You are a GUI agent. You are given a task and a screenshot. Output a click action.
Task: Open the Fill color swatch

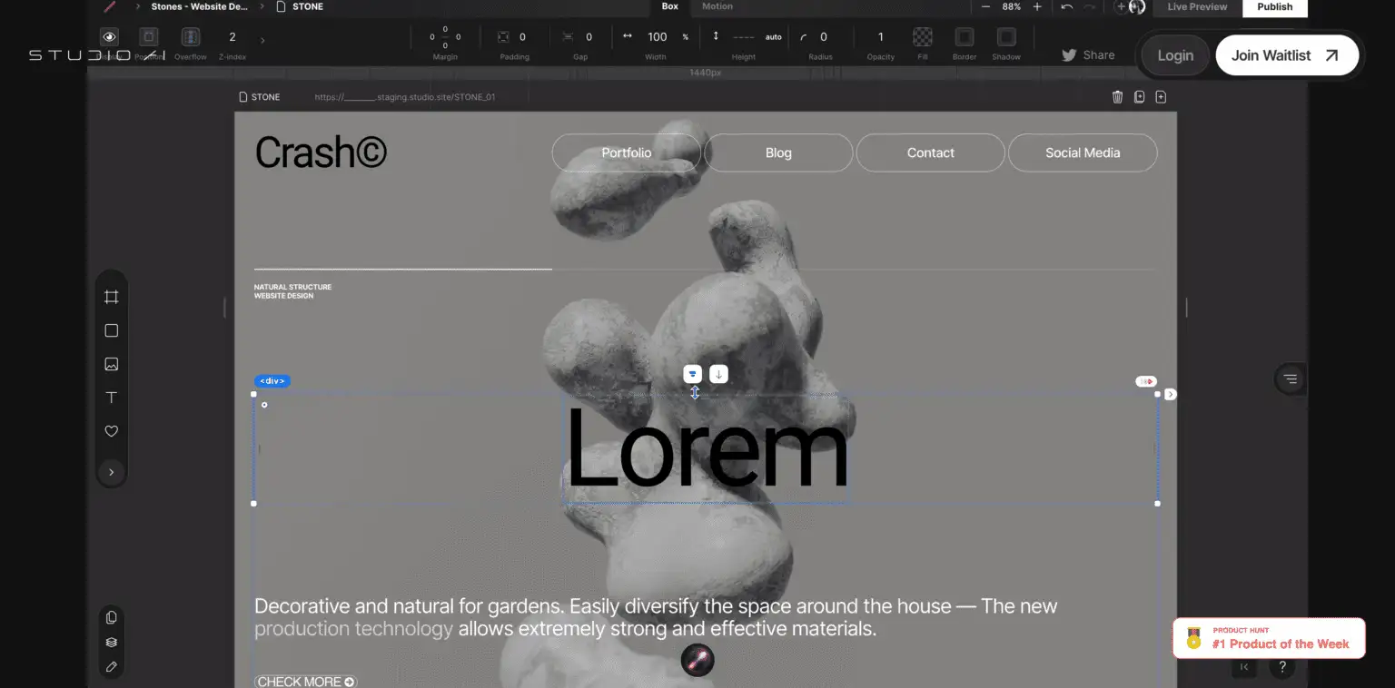tap(923, 37)
